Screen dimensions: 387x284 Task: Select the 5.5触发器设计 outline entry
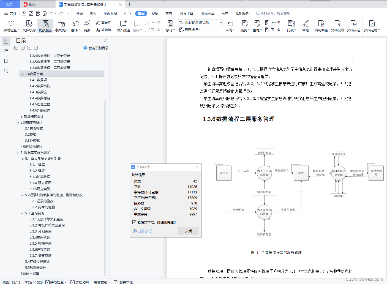pos(35,267)
